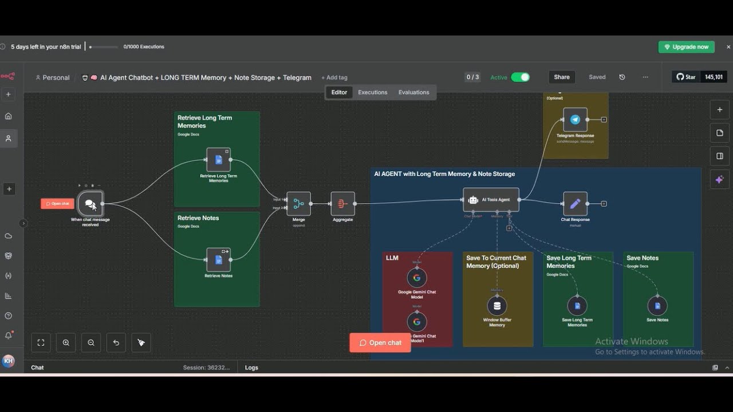The image size is (733, 412).
Task: Switch to the Executions tab
Action: click(x=373, y=92)
